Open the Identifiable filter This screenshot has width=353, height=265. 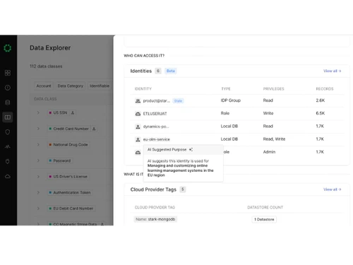[100, 86]
